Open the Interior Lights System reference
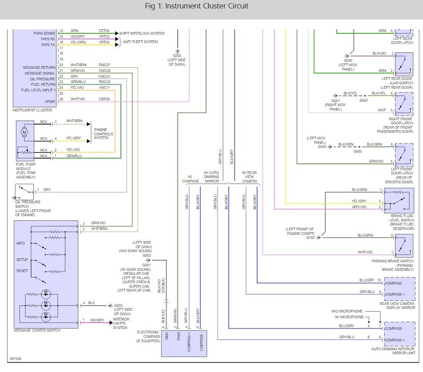 (x=121, y=325)
